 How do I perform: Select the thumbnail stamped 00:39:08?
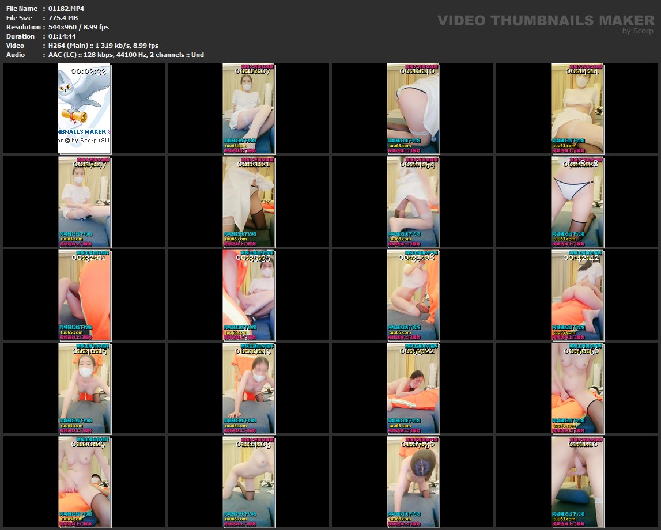coord(413,295)
